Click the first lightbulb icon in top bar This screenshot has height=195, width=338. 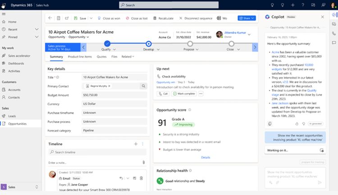pyautogui.click(x=272, y=5)
